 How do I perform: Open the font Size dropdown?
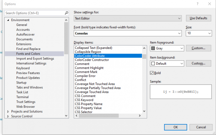199,33
